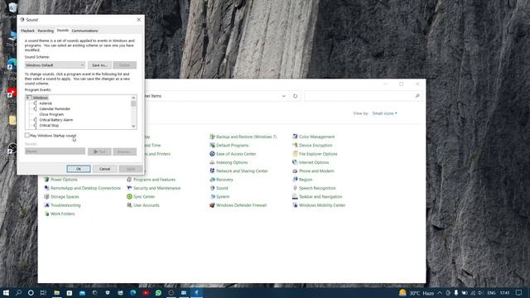
Task: Click the Color Management icon
Action: [295, 137]
